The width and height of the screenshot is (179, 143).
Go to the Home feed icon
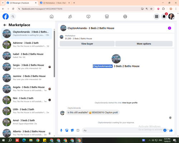point(52,16)
